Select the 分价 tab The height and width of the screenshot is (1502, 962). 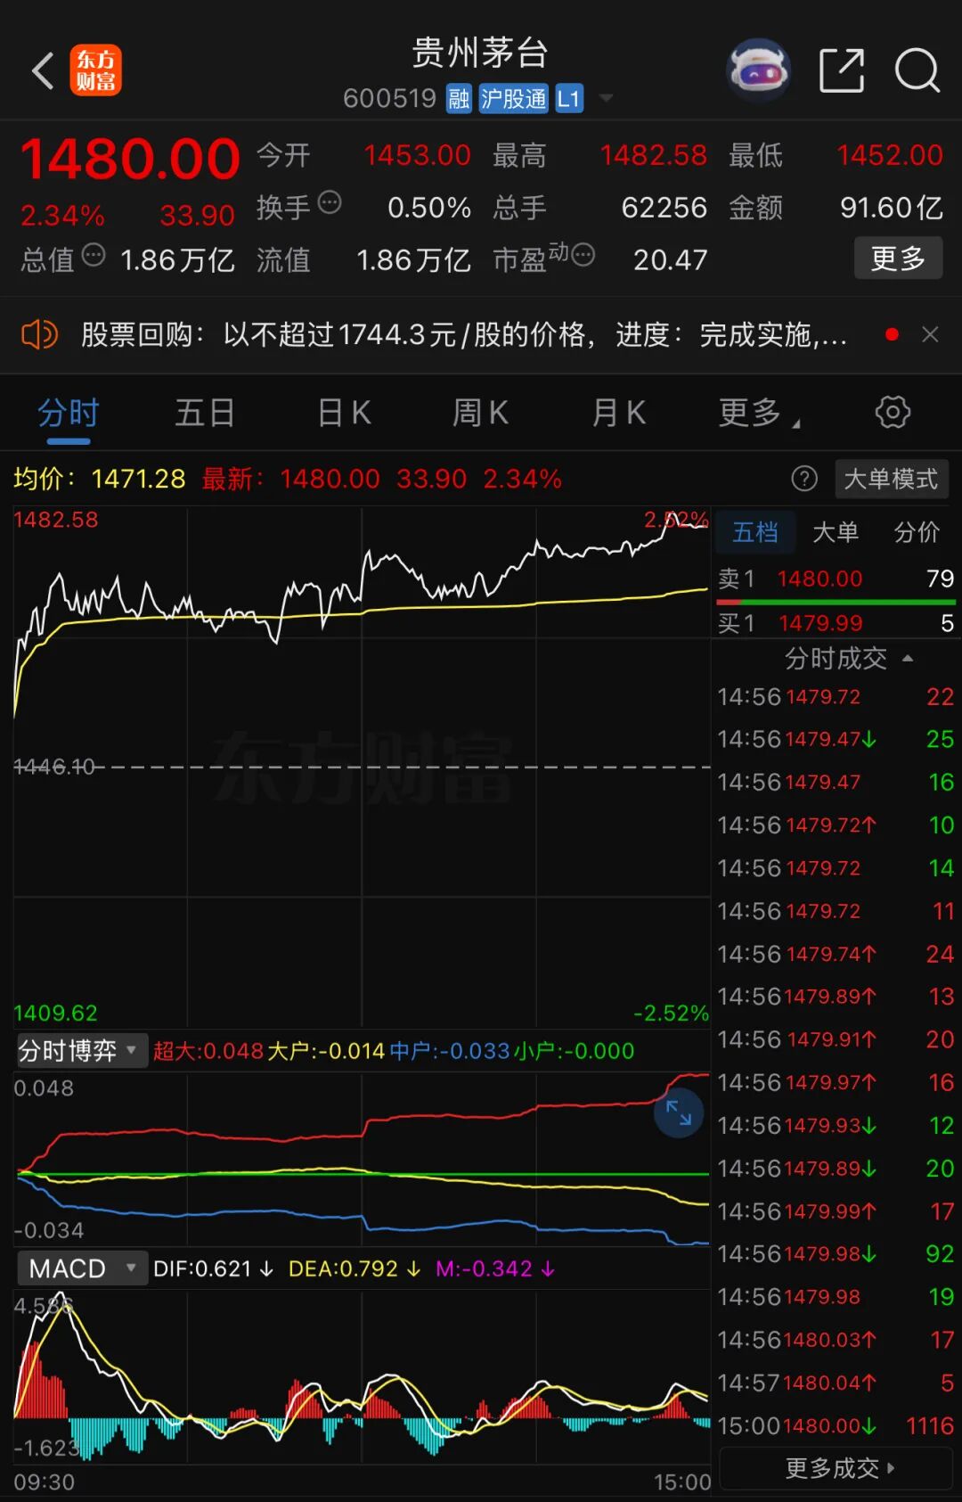pos(917,532)
